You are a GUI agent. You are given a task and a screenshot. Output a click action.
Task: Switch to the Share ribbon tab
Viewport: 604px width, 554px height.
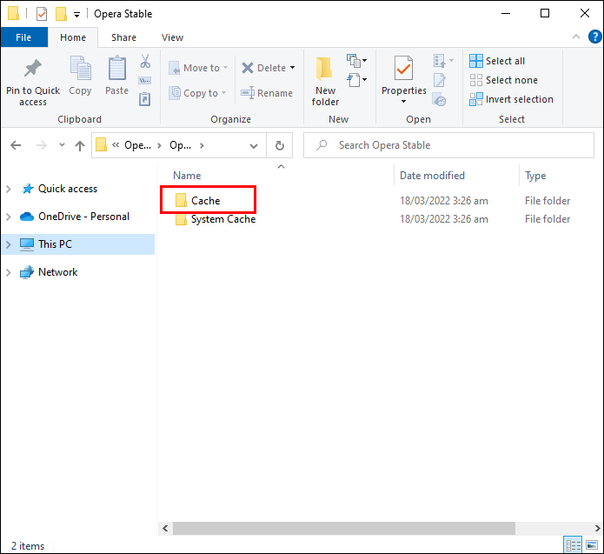(x=123, y=37)
